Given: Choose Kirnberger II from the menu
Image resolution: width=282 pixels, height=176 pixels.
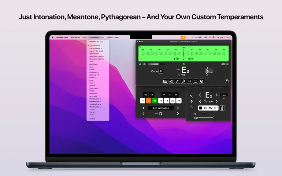Looking at the screenshot, I should coord(98,72).
